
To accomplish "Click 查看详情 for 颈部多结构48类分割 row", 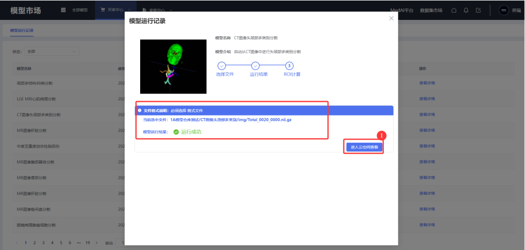I will point(427,83).
